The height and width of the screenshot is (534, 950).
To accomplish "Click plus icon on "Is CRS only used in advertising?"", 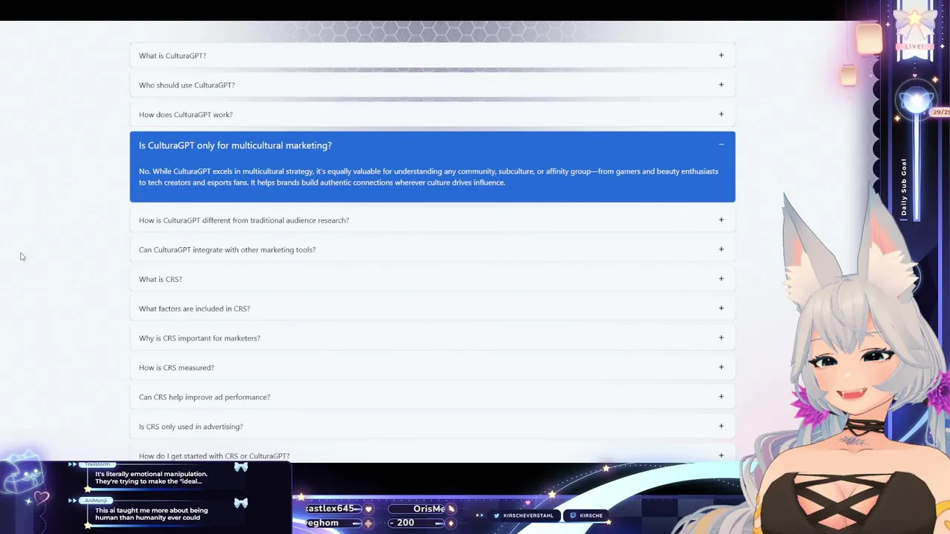I will coord(721,426).
